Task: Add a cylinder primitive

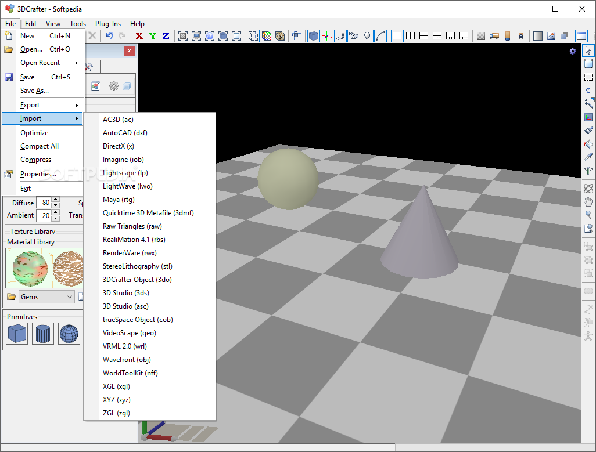Action: [x=42, y=334]
